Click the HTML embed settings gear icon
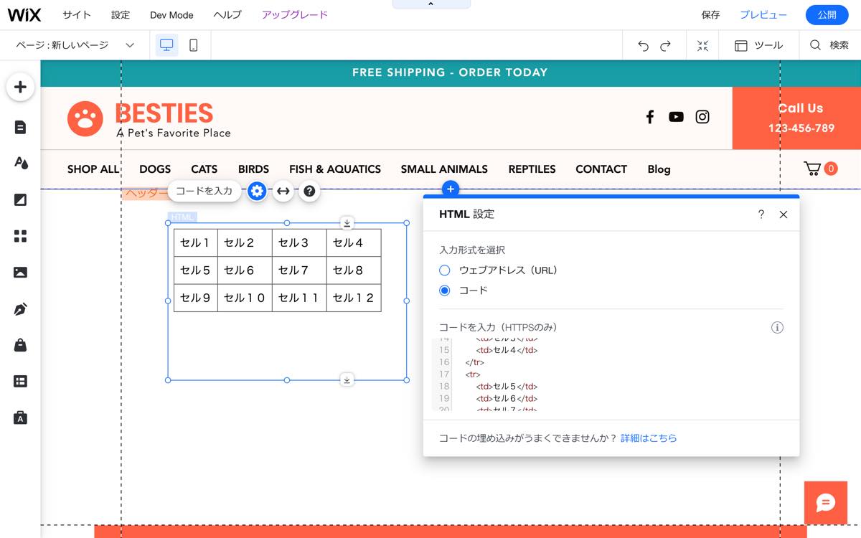 tap(257, 191)
